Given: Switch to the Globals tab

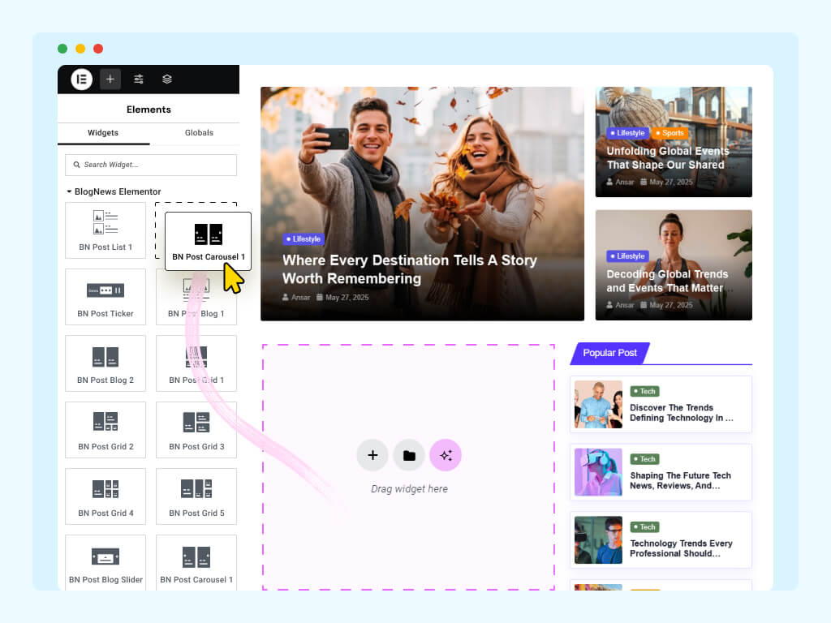Looking at the screenshot, I should click(x=199, y=132).
